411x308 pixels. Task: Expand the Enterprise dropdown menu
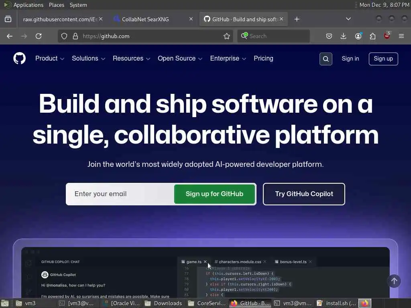(x=228, y=59)
